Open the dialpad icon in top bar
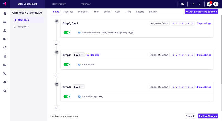The width and height of the screenshot is (222, 121). (193, 4)
